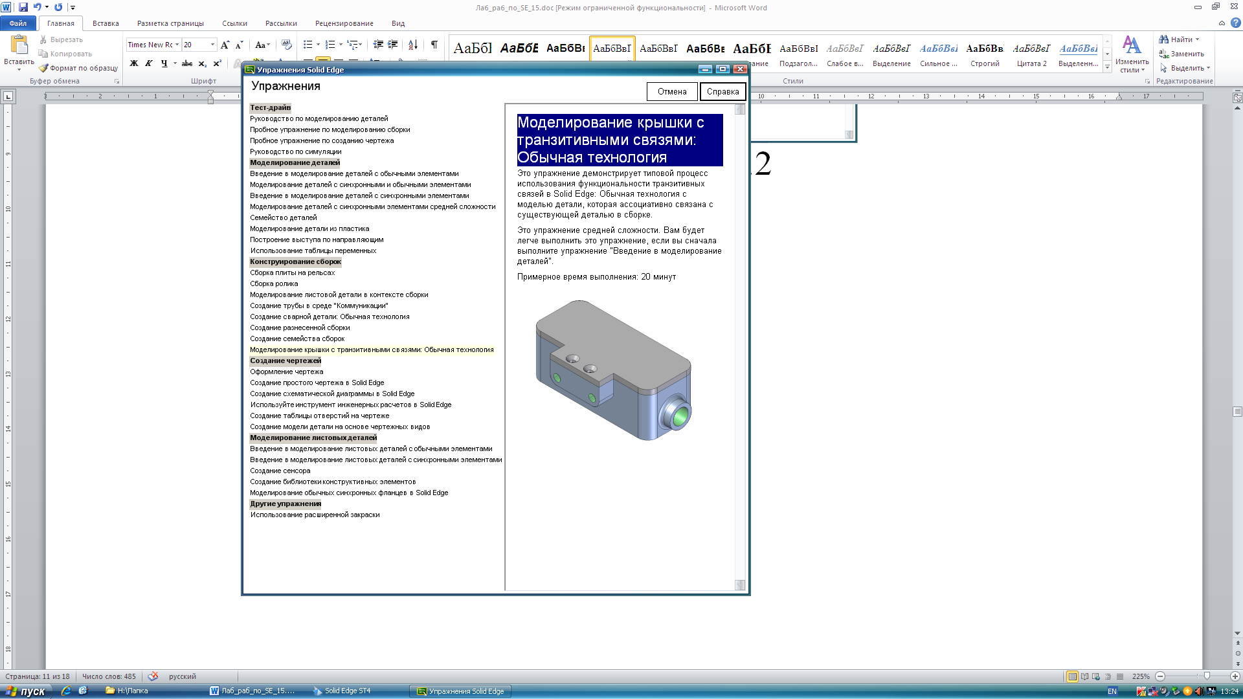
Task: Toggle strikethrough formatting
Action: 187,63
